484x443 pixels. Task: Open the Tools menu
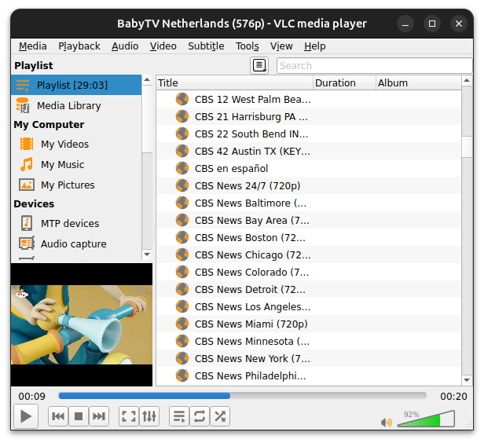[x=247, y=46]
